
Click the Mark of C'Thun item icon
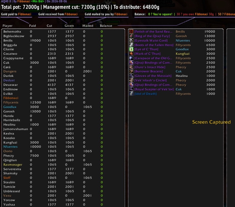coord(131,54)
